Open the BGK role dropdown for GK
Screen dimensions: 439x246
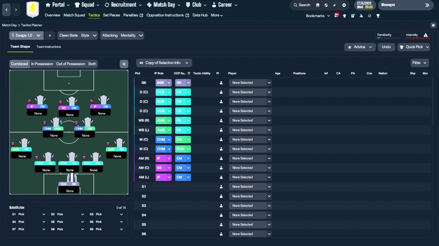[164, 83]
